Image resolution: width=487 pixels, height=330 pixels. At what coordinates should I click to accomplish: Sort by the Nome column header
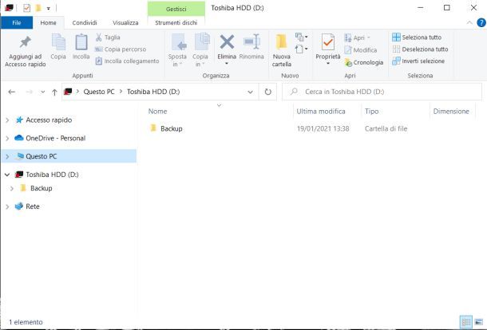point(157,112)
